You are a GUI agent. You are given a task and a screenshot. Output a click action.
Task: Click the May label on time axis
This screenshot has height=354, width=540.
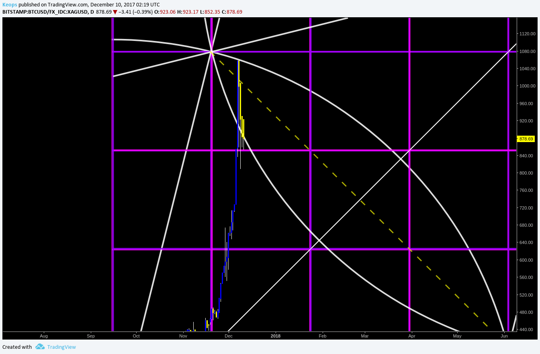[x=457, y=336]
